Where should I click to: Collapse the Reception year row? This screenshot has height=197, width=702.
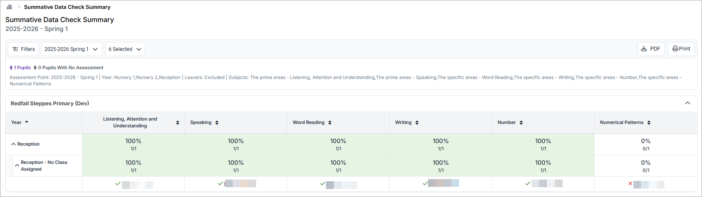pos(13,144)
